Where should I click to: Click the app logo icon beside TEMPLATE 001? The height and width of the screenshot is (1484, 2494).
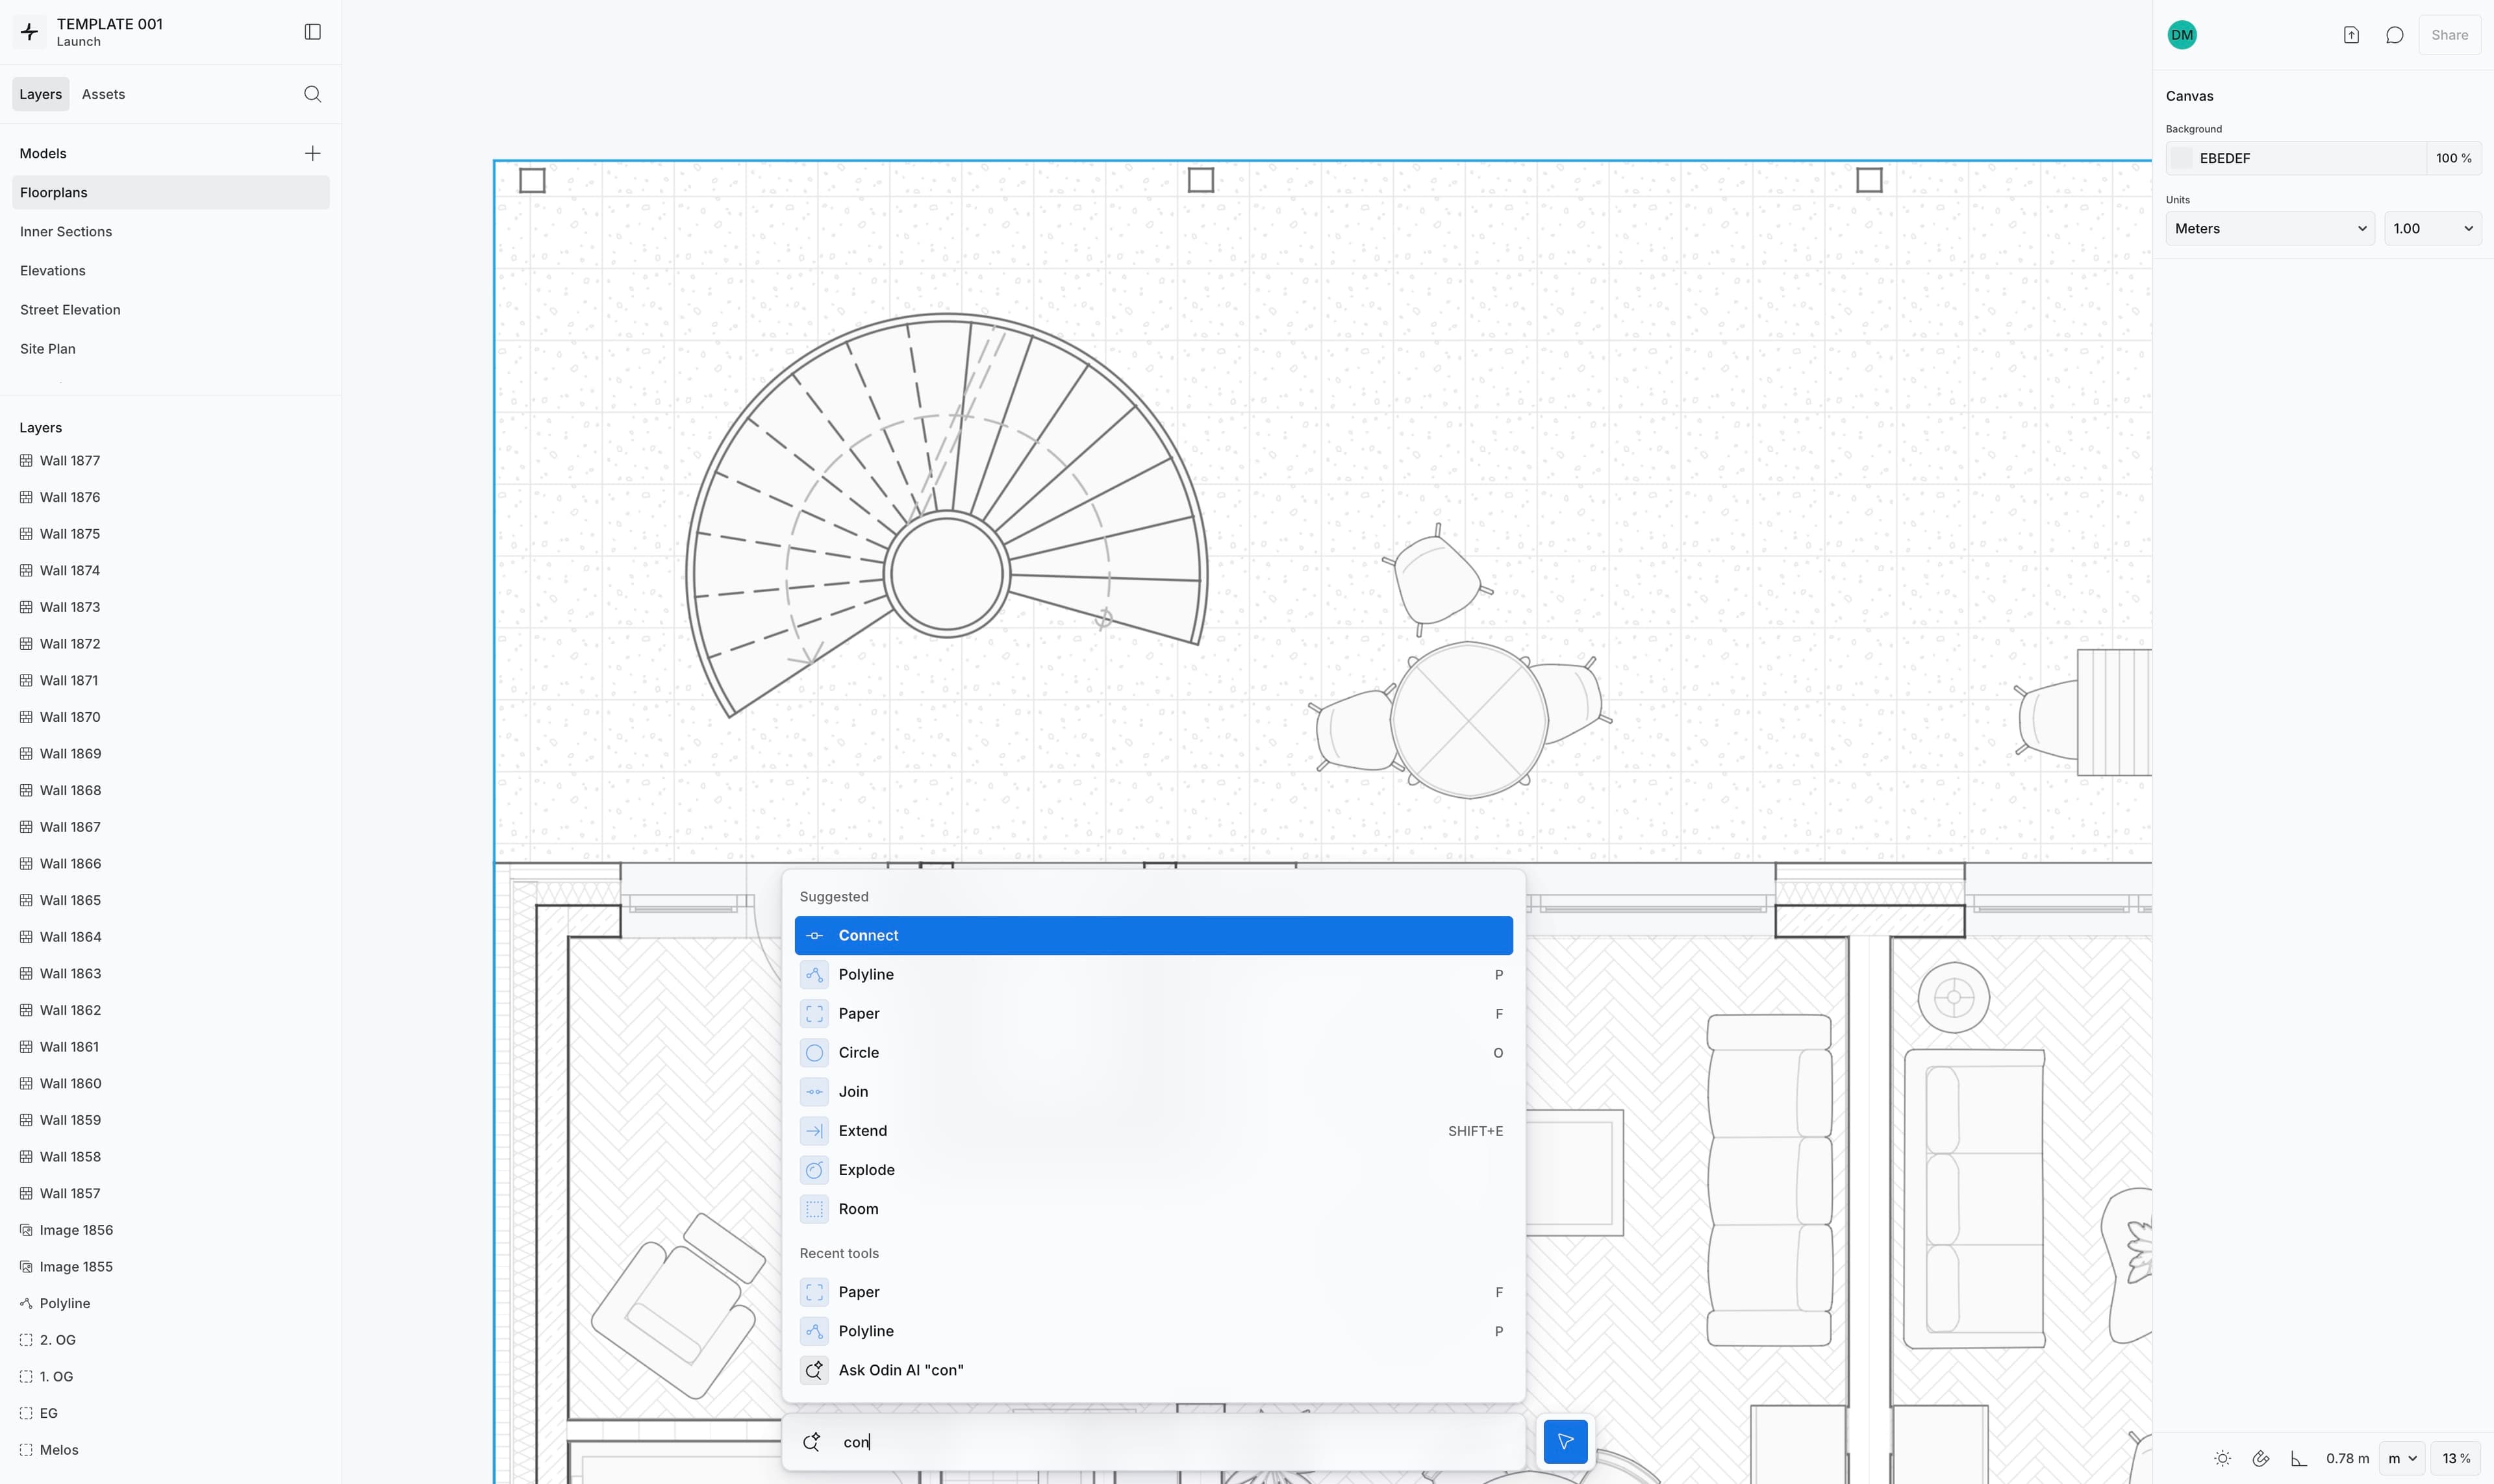coord(30,32)
